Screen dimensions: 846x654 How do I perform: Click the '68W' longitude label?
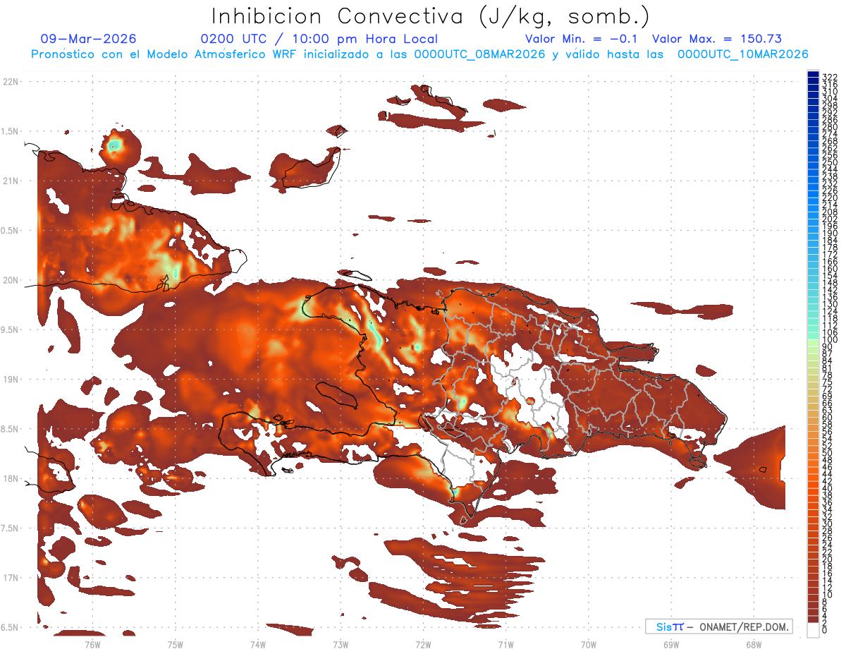[754, 645]
